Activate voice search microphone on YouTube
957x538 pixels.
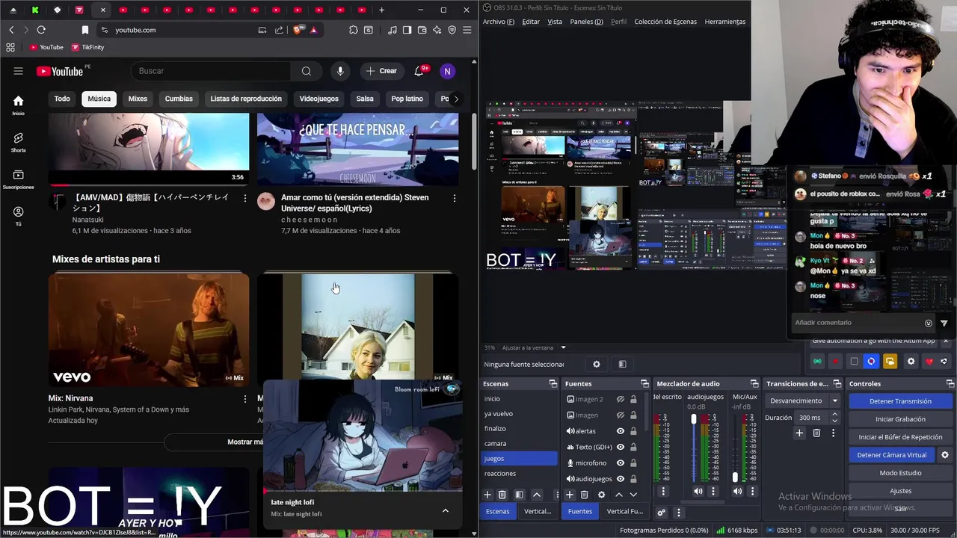coord(340,71)
